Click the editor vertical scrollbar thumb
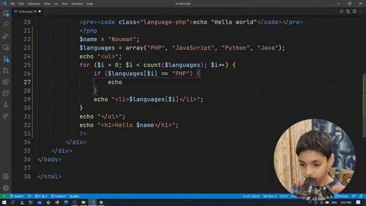The width and height of the screenshot is (366, 206). click(364, 105)
